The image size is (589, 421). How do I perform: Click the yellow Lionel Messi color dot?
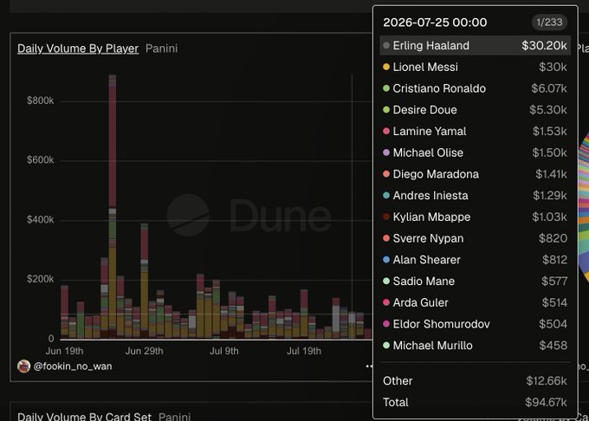pos(385,67)
